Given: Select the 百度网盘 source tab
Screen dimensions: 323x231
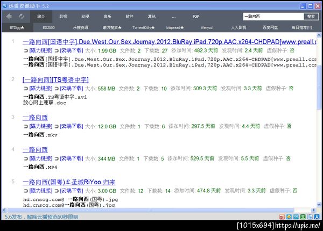Looking at the screenshot, I should [270, 27].
